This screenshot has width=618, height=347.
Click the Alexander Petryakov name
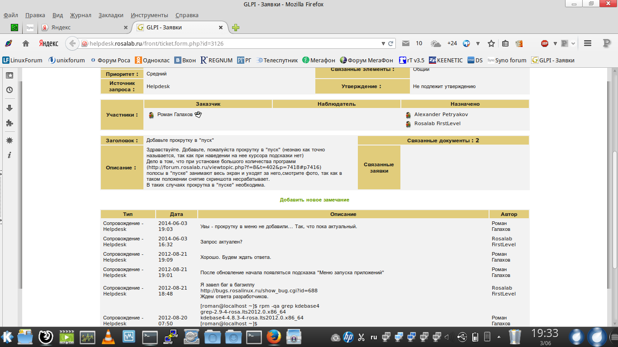click(441, 115)
